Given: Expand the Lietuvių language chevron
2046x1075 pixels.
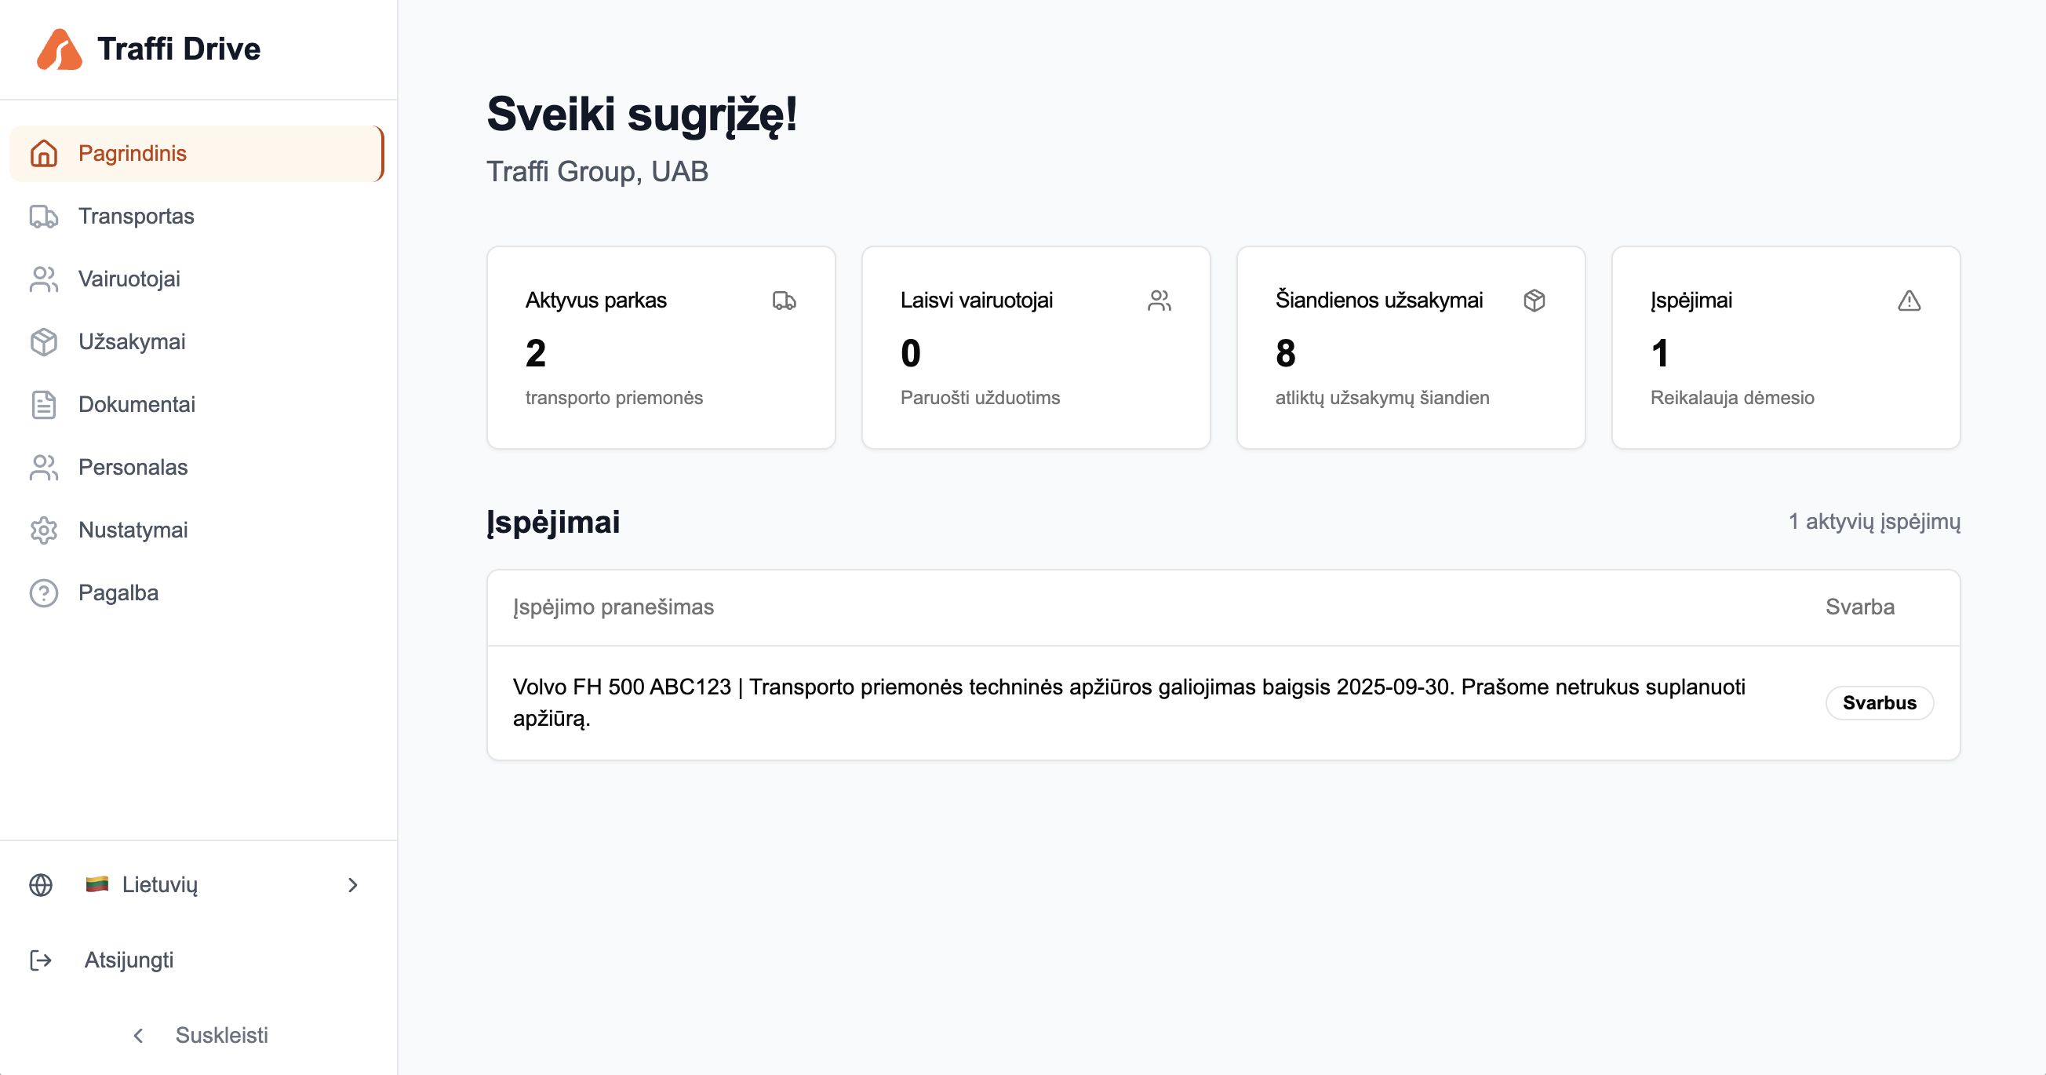Looking at the screenshot, I should (x=353, y=884).
